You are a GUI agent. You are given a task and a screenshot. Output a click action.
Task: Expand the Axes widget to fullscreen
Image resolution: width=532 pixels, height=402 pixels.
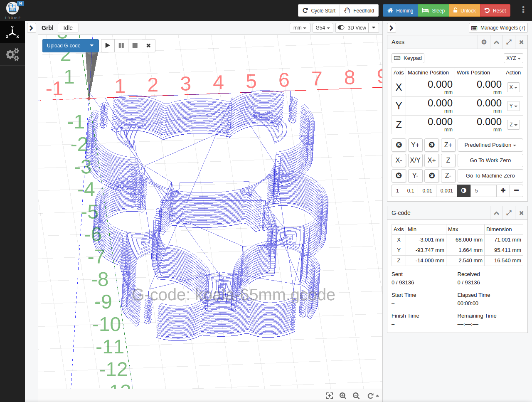tap(509, 42)
